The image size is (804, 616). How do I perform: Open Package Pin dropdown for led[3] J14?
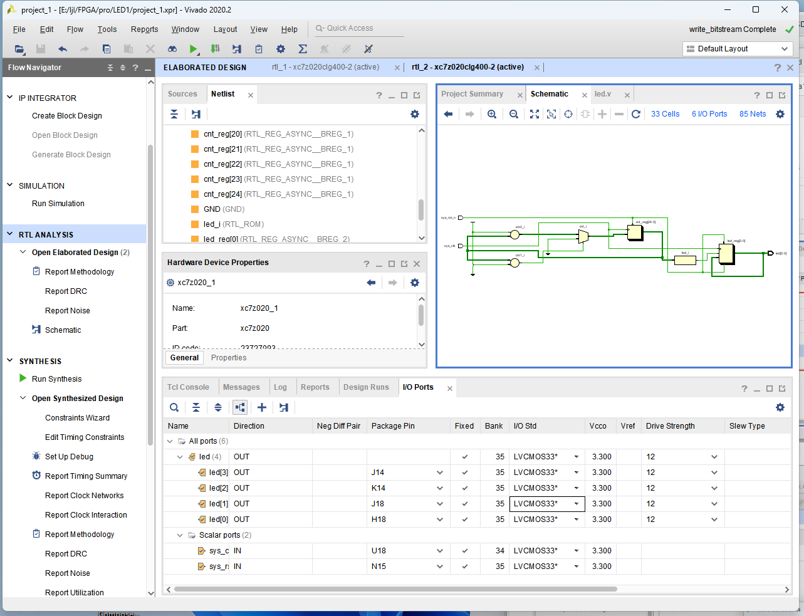tap(440, 472)
